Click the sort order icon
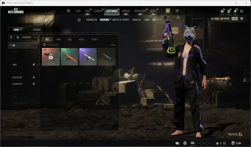The image size is (251, 147). 18,37
